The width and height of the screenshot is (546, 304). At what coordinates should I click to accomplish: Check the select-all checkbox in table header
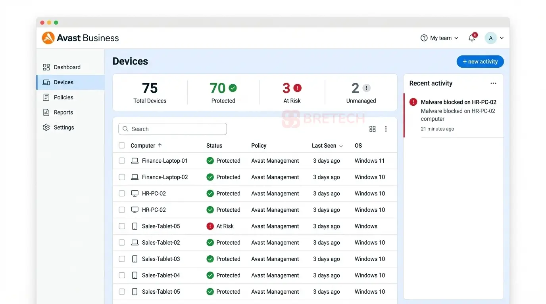122,145
